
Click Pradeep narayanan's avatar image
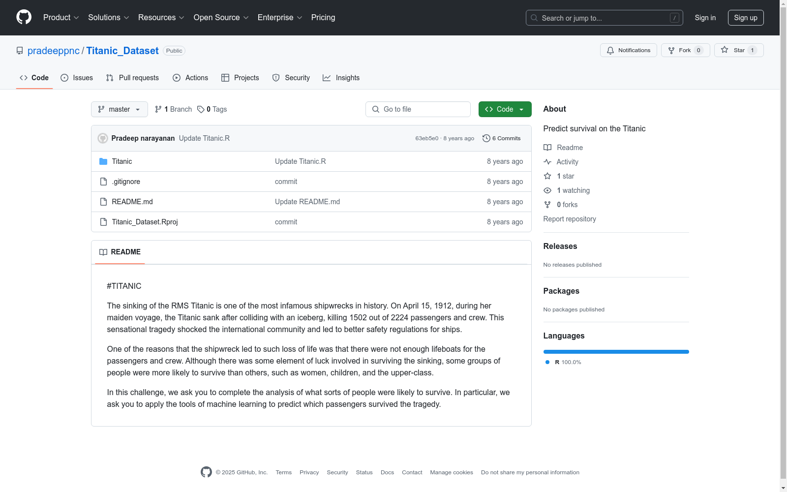[103, 138]
